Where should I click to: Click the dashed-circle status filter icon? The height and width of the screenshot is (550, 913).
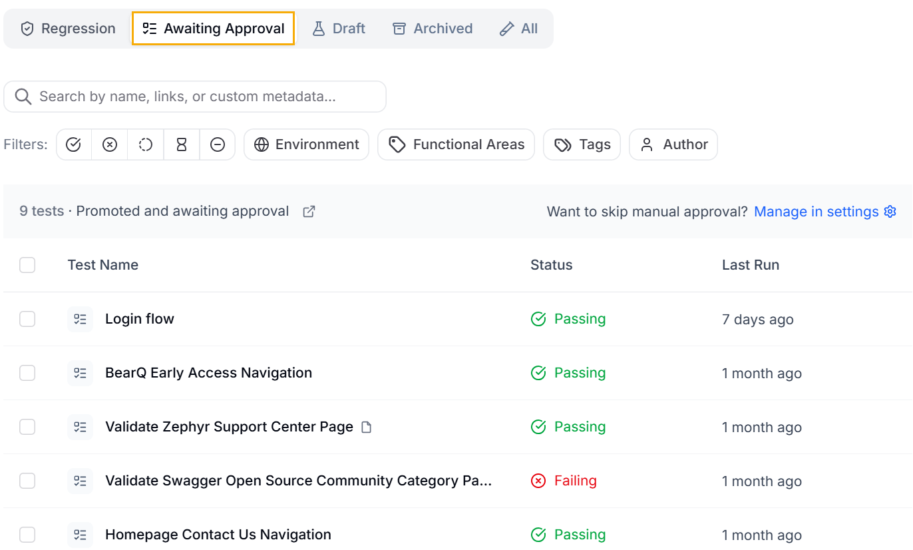pos(146,144)
